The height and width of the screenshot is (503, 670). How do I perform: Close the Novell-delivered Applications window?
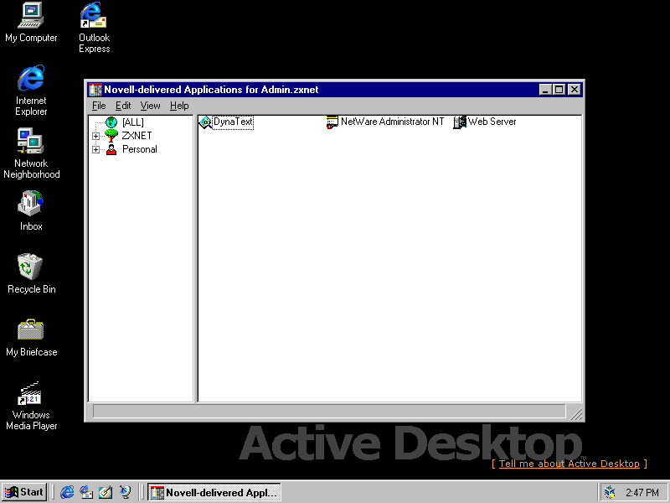pos(575,90)
